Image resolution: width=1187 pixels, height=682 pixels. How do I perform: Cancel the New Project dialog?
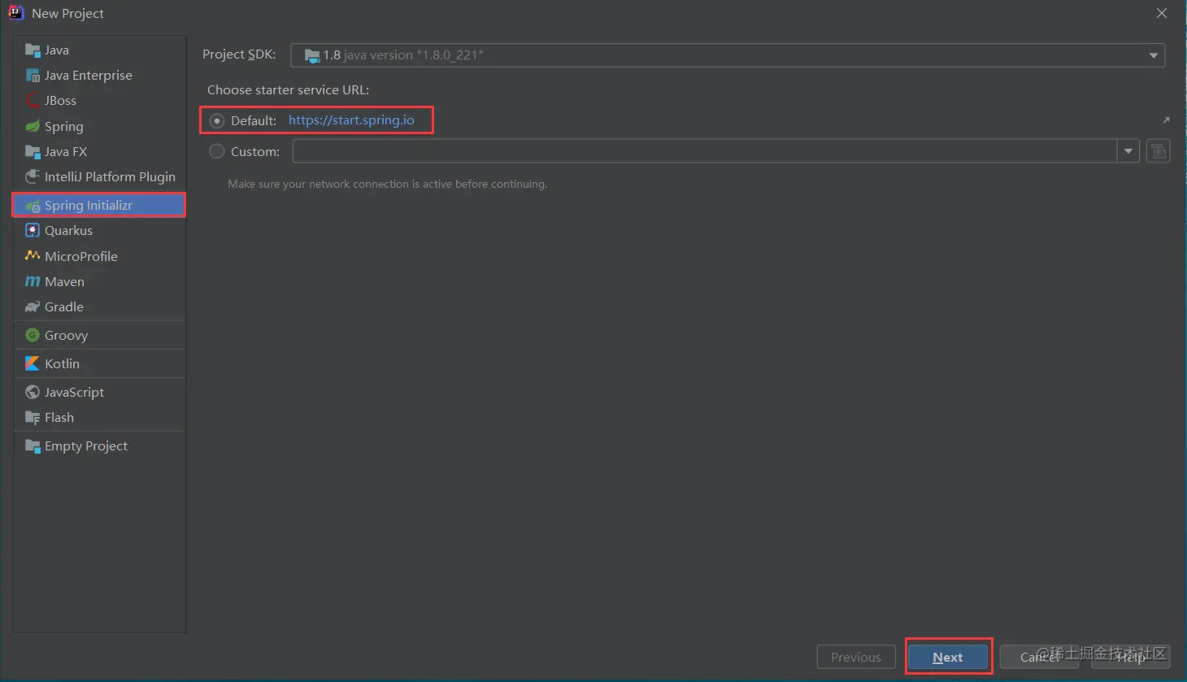click(x=1039, y=657)
